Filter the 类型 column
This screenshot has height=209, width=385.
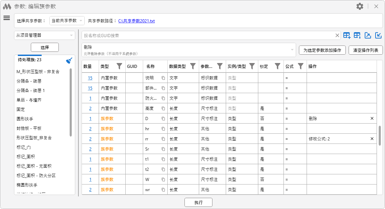click(x=119, y=66)
